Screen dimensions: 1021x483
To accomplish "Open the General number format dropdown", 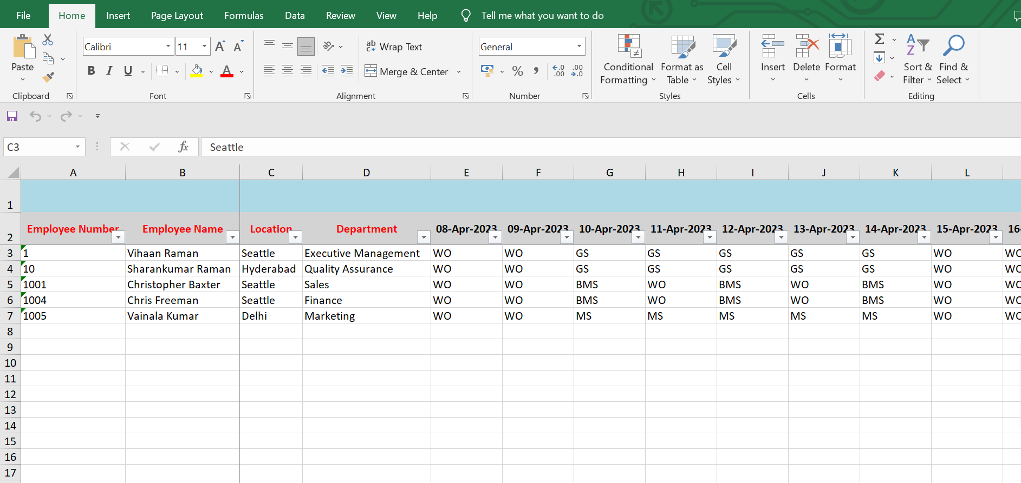I will 579,47.
